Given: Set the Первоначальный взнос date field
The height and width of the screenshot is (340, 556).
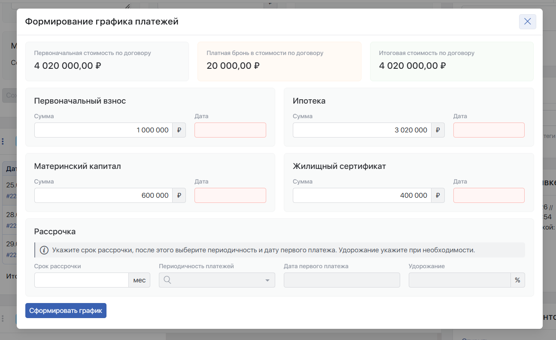Looking at the screenshot, I should [230, 130].
